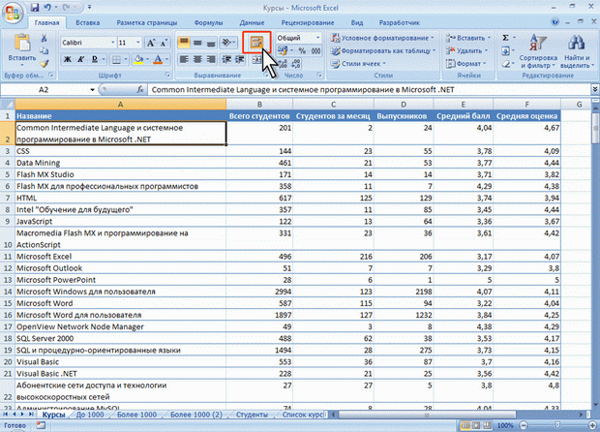
Task: Switch to sheet tab Студенты
Action: pyautogui.click(x=252, y=415)
